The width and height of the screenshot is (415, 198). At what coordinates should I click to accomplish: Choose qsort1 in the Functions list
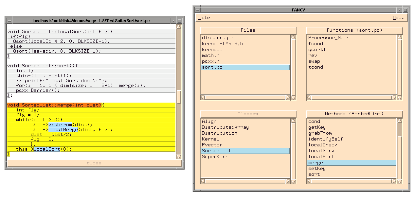coord(352,50)
